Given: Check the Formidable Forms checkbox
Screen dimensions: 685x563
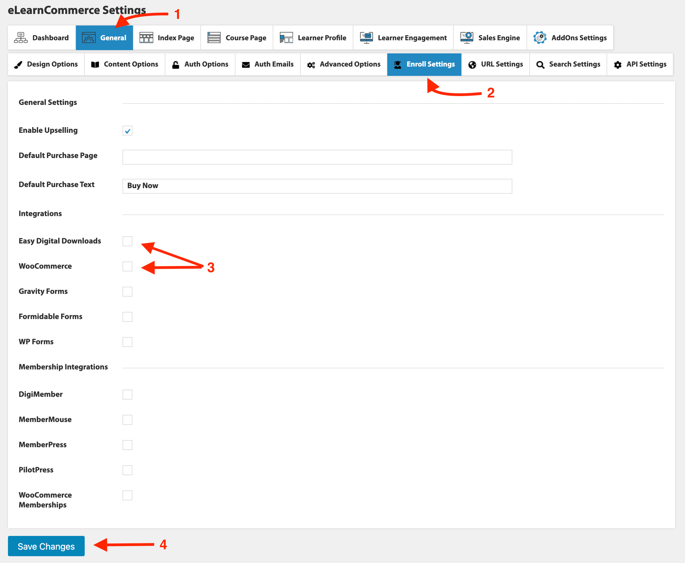Looking at the screenshot, I should (x=127, y=317).
